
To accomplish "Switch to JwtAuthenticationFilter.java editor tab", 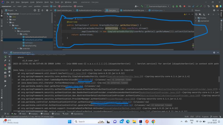I will (x=134, y=10).
